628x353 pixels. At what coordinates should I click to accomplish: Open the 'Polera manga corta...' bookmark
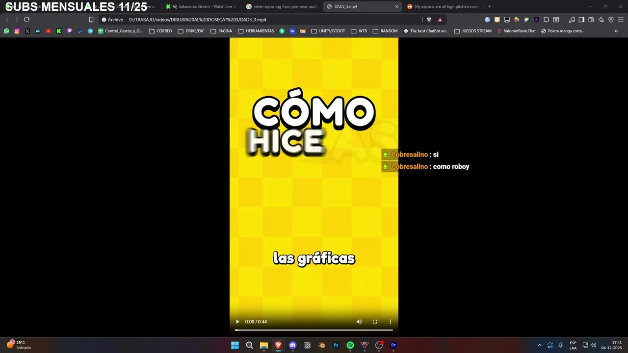coord(563,31)
